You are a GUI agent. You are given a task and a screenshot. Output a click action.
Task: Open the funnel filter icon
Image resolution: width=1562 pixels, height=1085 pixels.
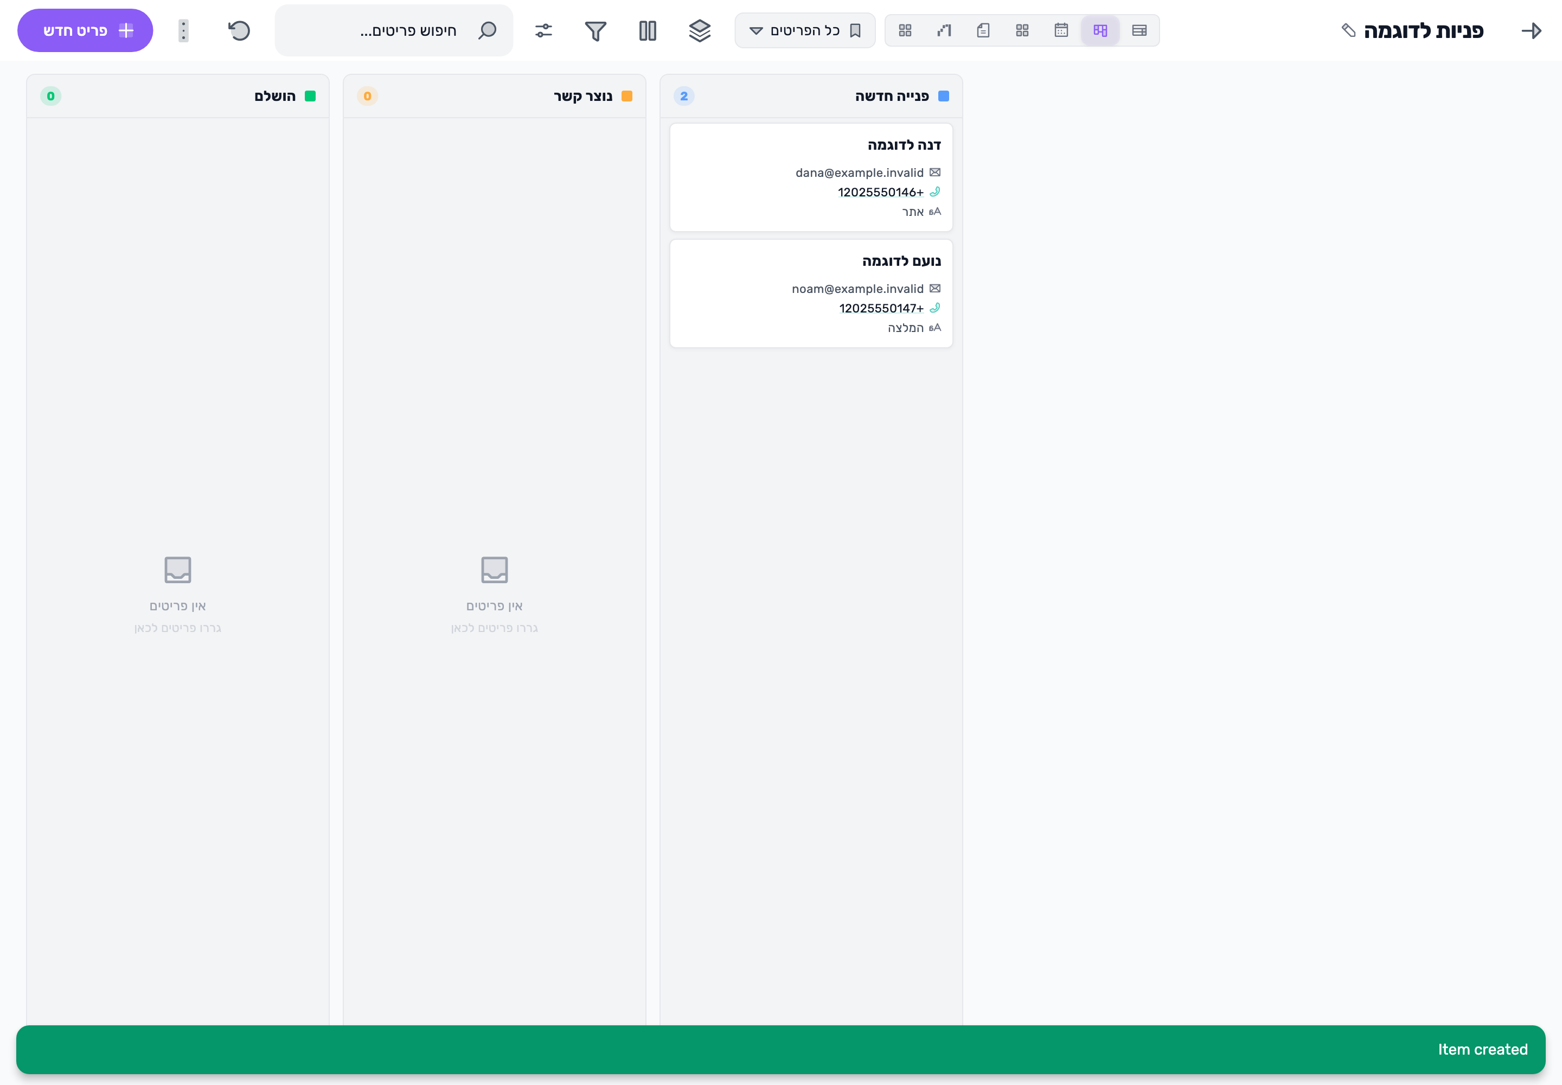click(596, 30)
